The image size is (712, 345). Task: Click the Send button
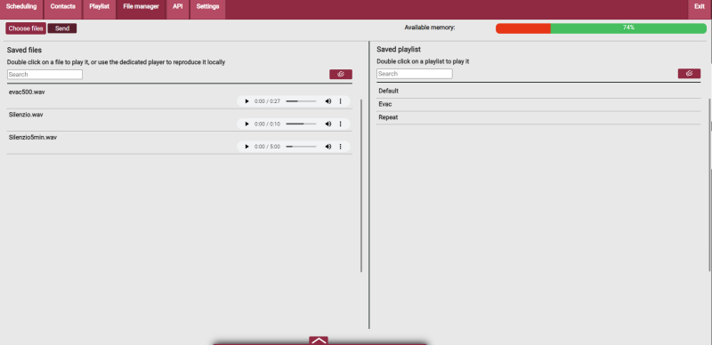(62, 28)
